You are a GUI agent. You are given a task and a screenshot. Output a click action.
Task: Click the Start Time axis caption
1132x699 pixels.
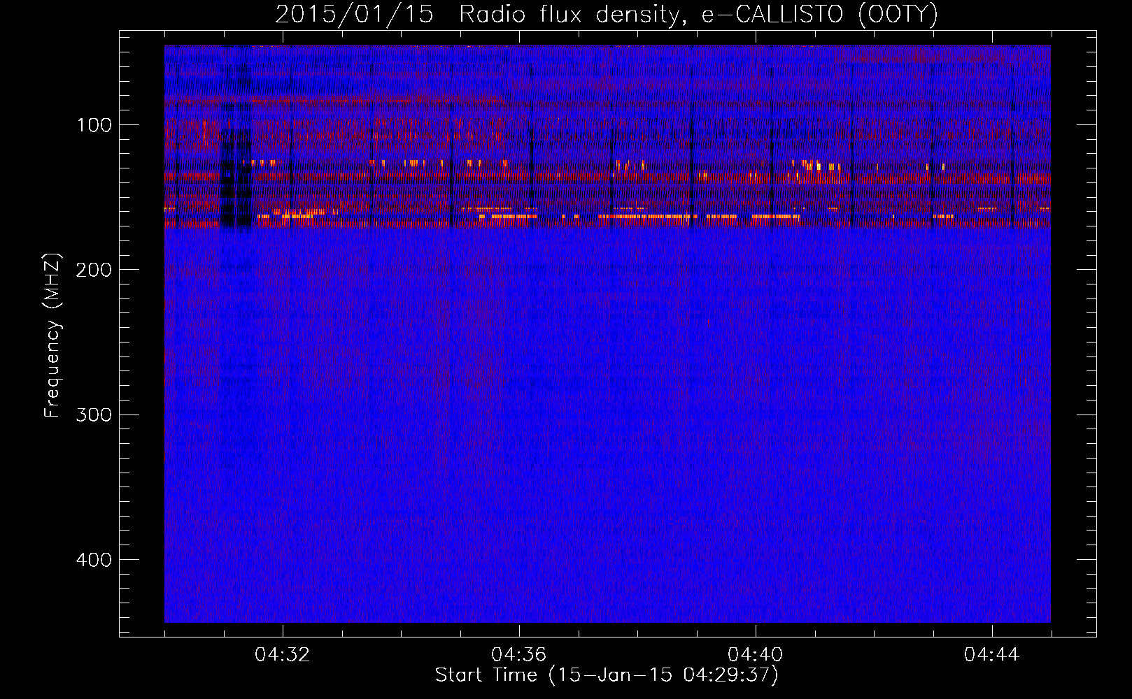pyautogui.click(x=607, y=675)
